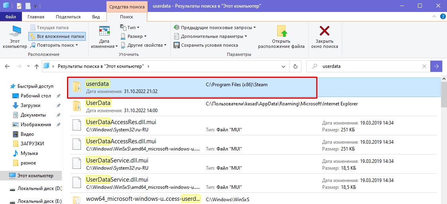Switch to the 'Вид' ribbon tab
Viewport: 447px width, 204px height.
pos(96,17)
